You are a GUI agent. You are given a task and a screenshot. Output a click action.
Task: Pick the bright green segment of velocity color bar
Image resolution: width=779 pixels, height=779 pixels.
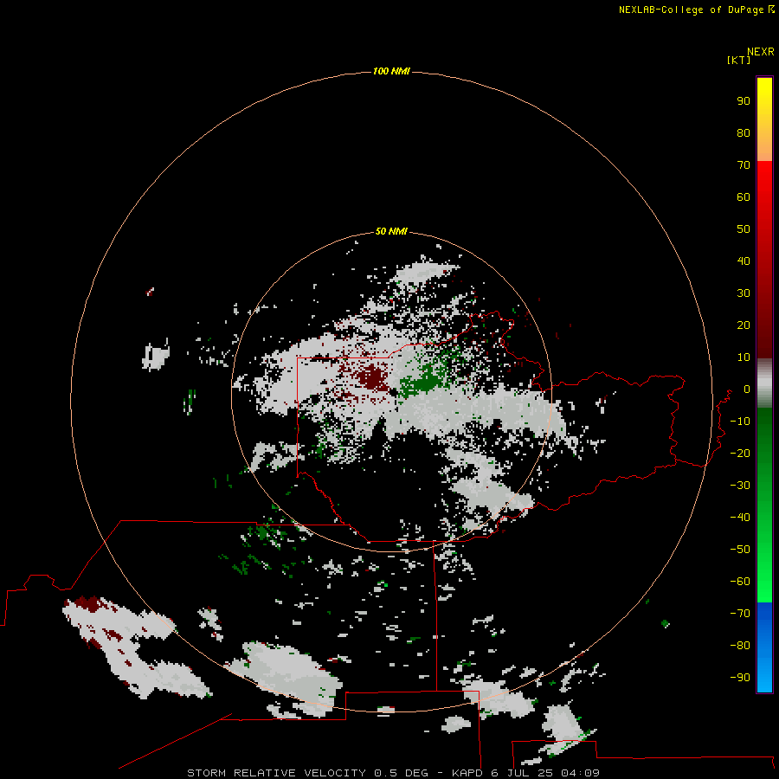[x=764, y=505]
